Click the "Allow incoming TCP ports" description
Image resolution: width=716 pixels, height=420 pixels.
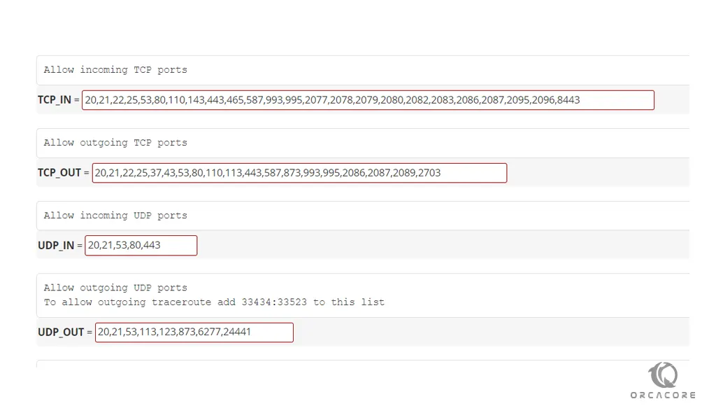tap(115, 70)
